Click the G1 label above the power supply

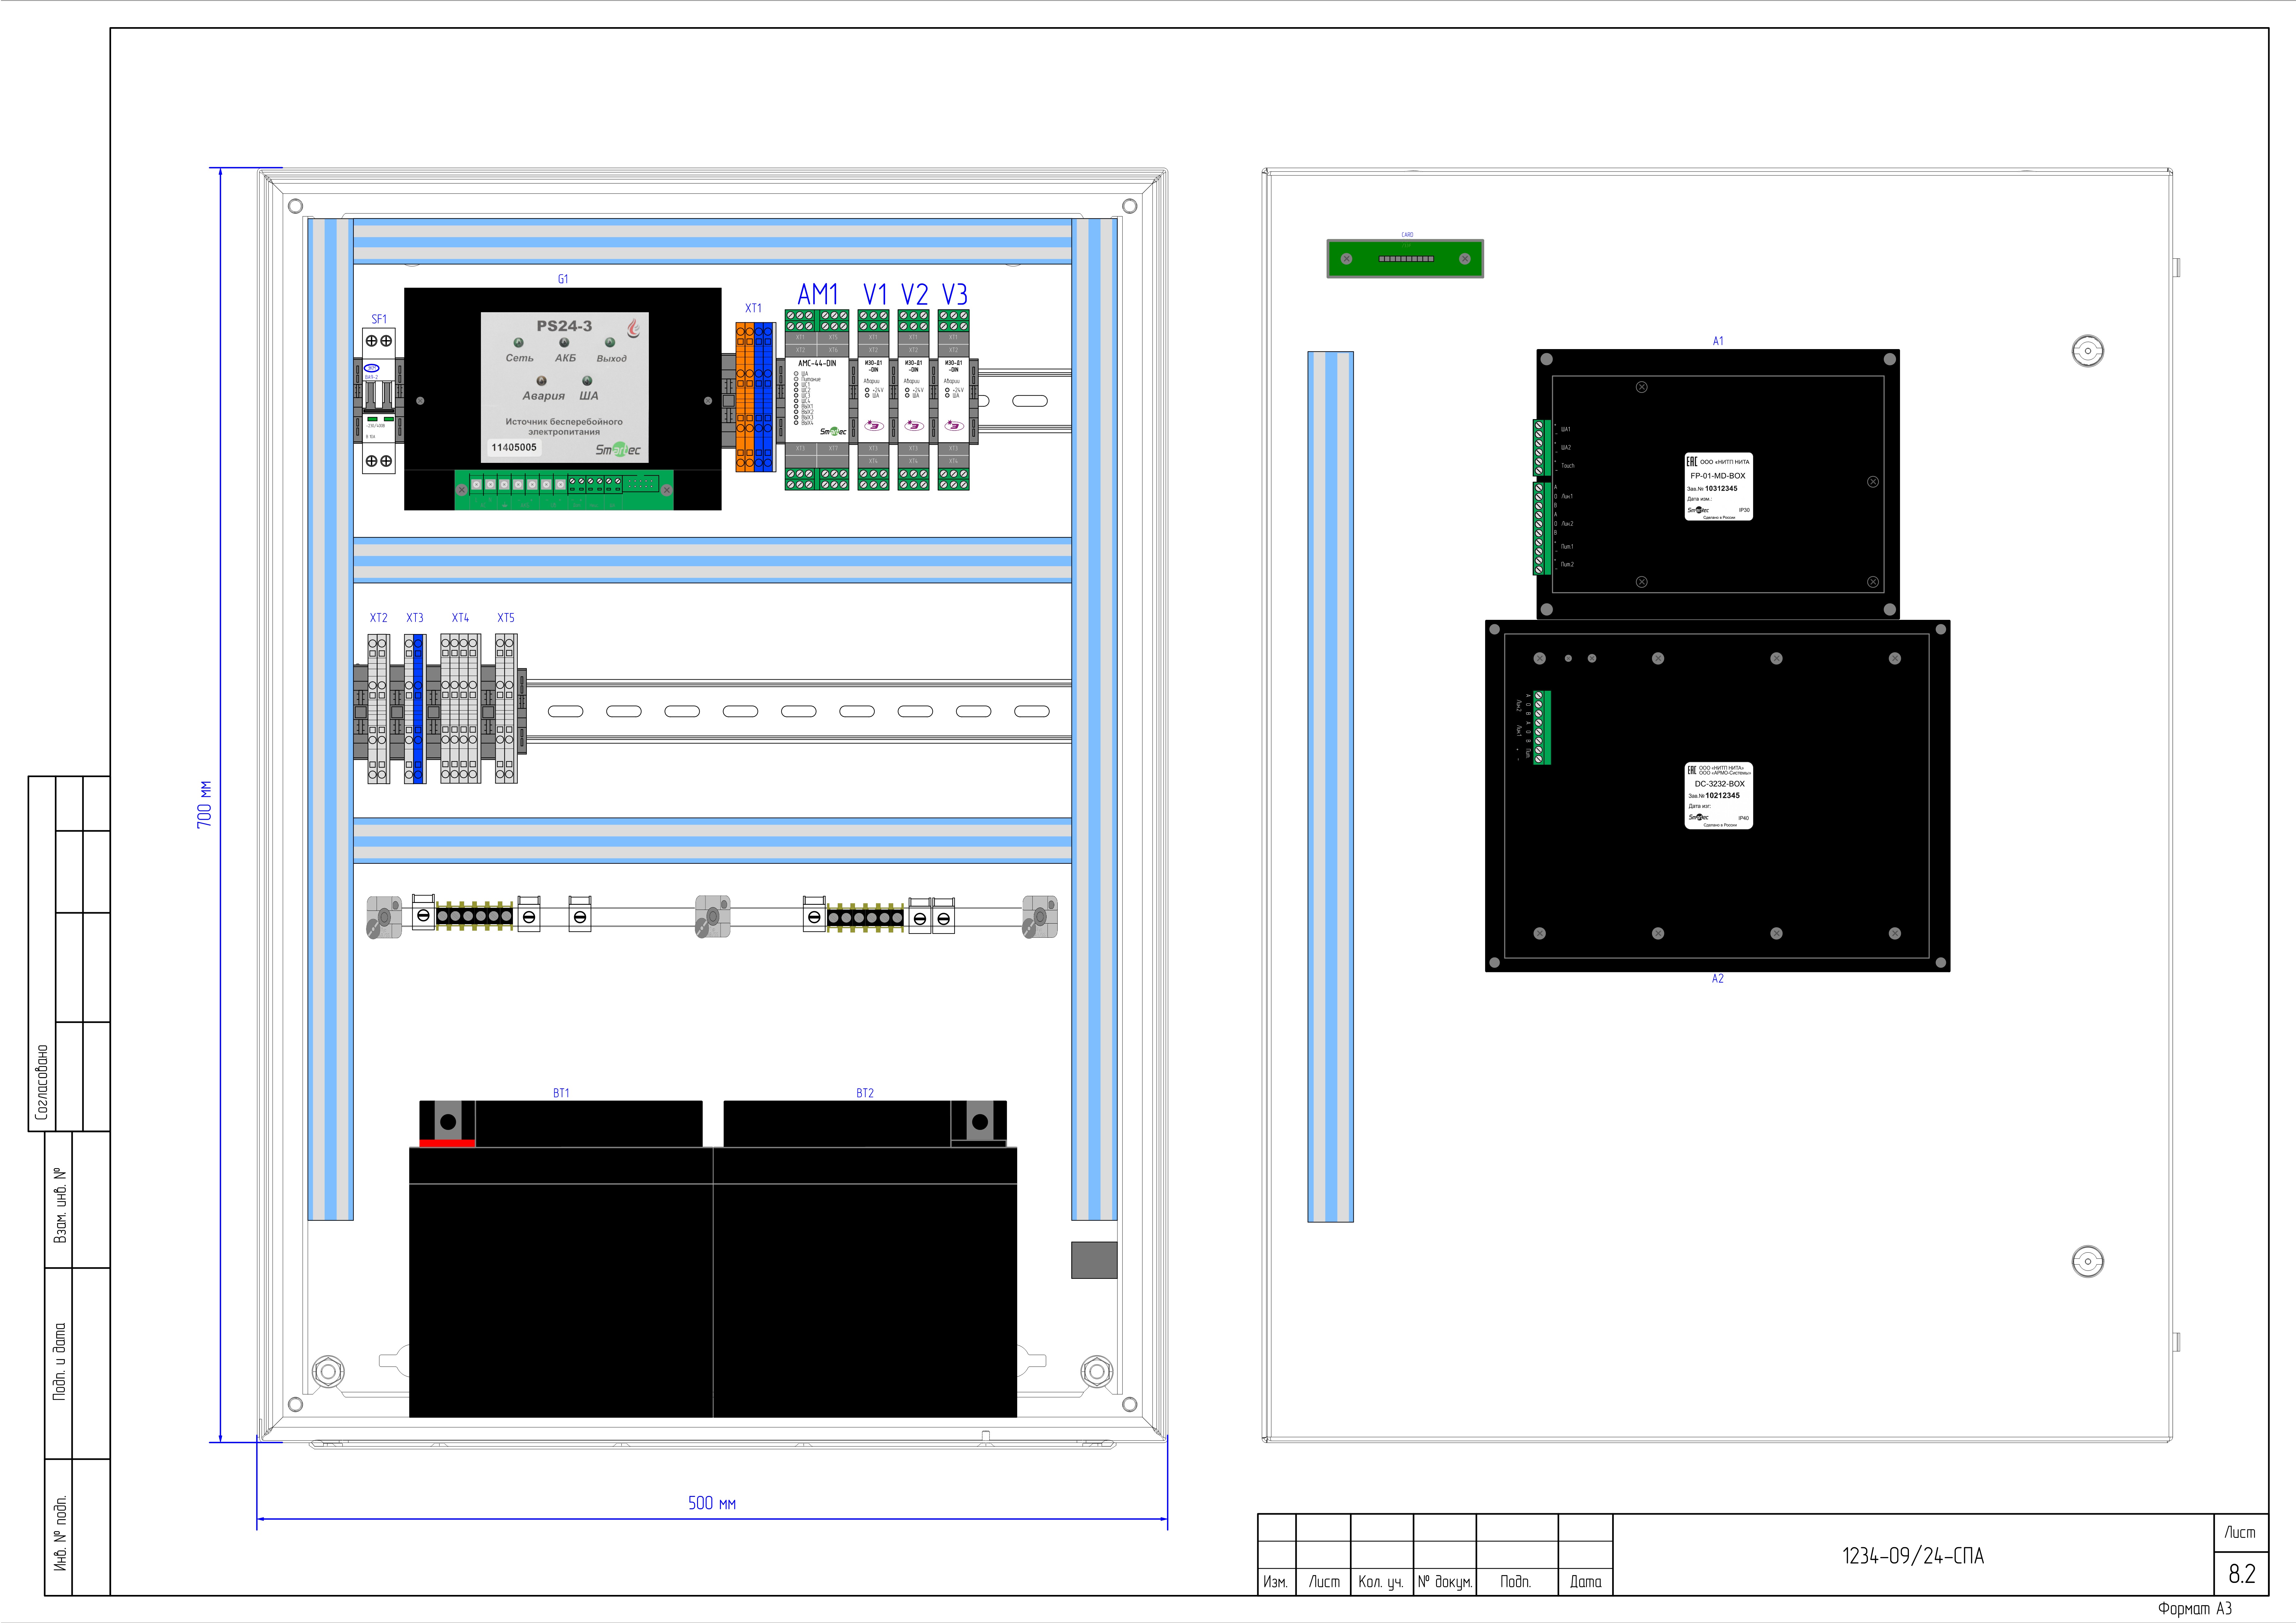point(563,279)
